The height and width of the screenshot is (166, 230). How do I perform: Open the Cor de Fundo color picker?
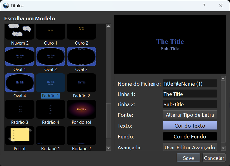190,136
